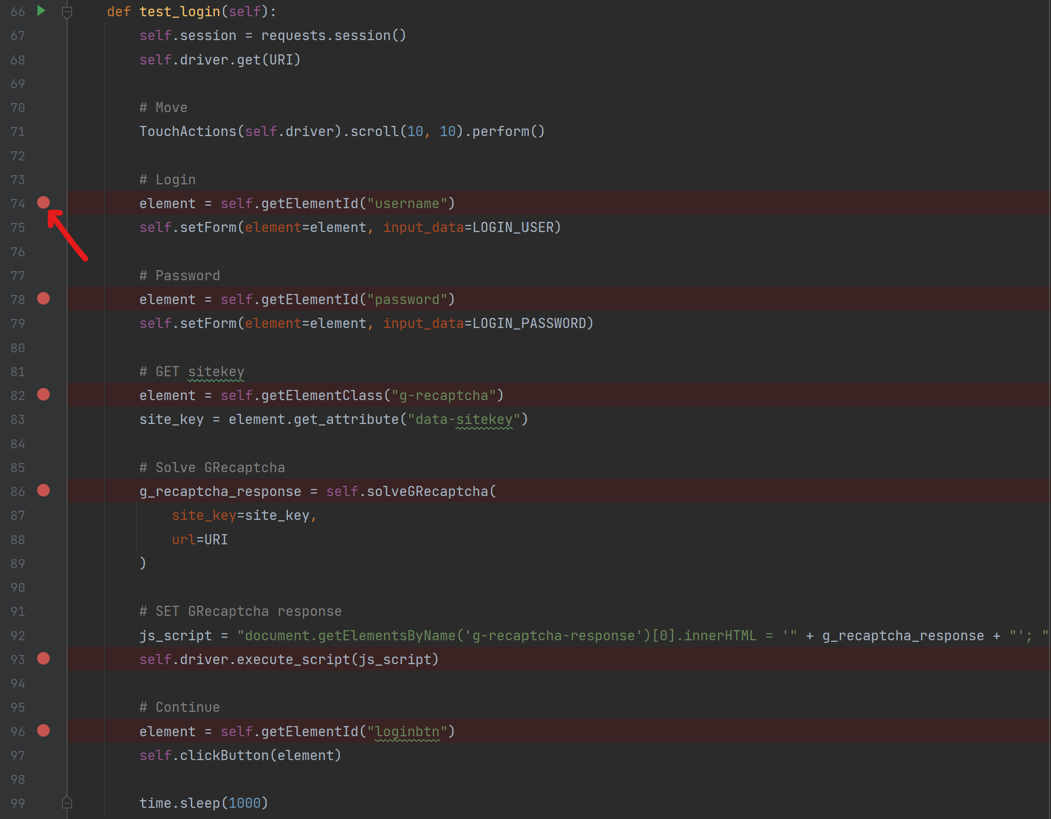Toggle the breakpoint on line 78
1051x819 pixels.
click(x=44, y=299)
